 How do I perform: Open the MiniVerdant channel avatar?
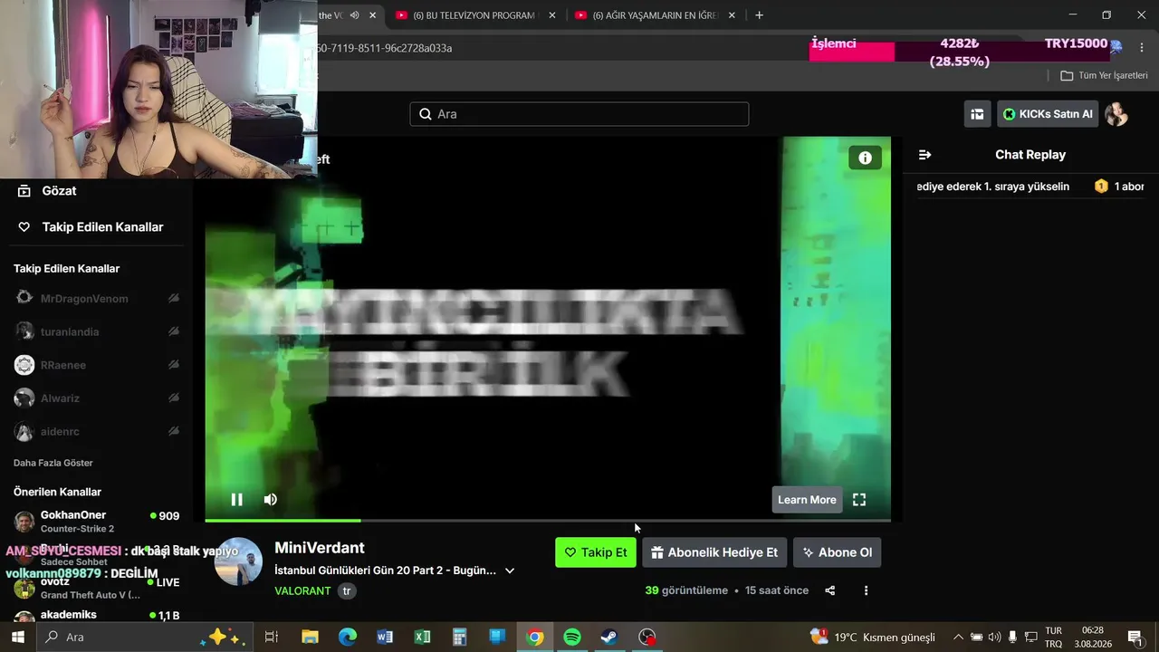click(238, 561)
